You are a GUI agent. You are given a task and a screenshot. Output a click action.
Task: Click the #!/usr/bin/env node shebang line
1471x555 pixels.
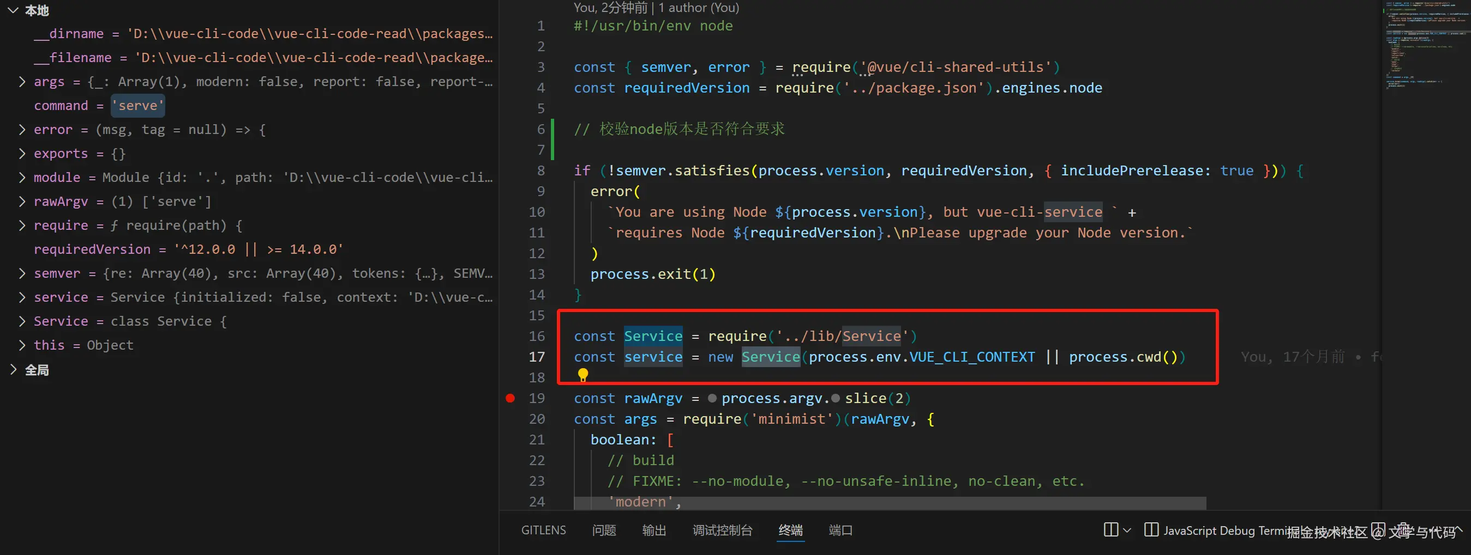653,26
